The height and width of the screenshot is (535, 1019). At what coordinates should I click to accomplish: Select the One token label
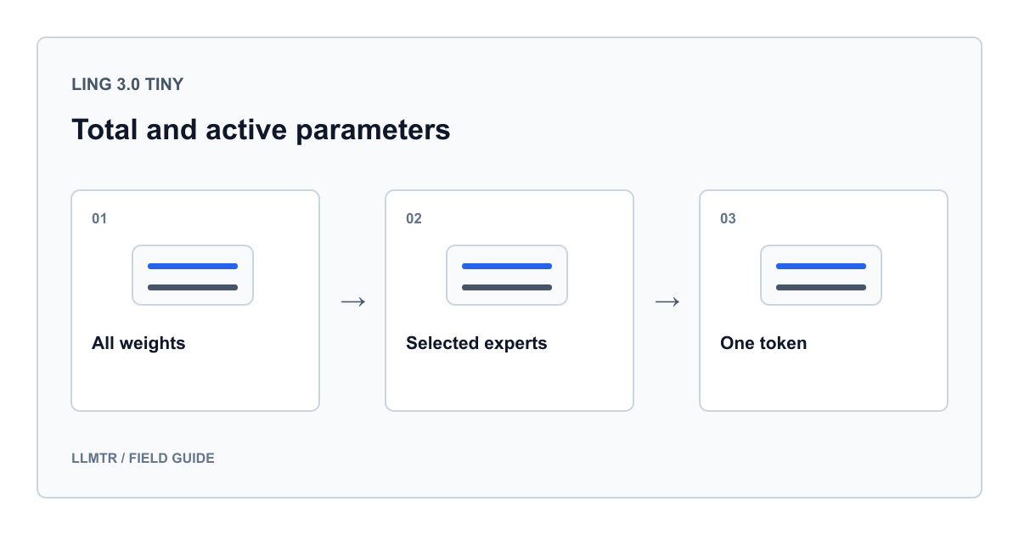[763, 344]
